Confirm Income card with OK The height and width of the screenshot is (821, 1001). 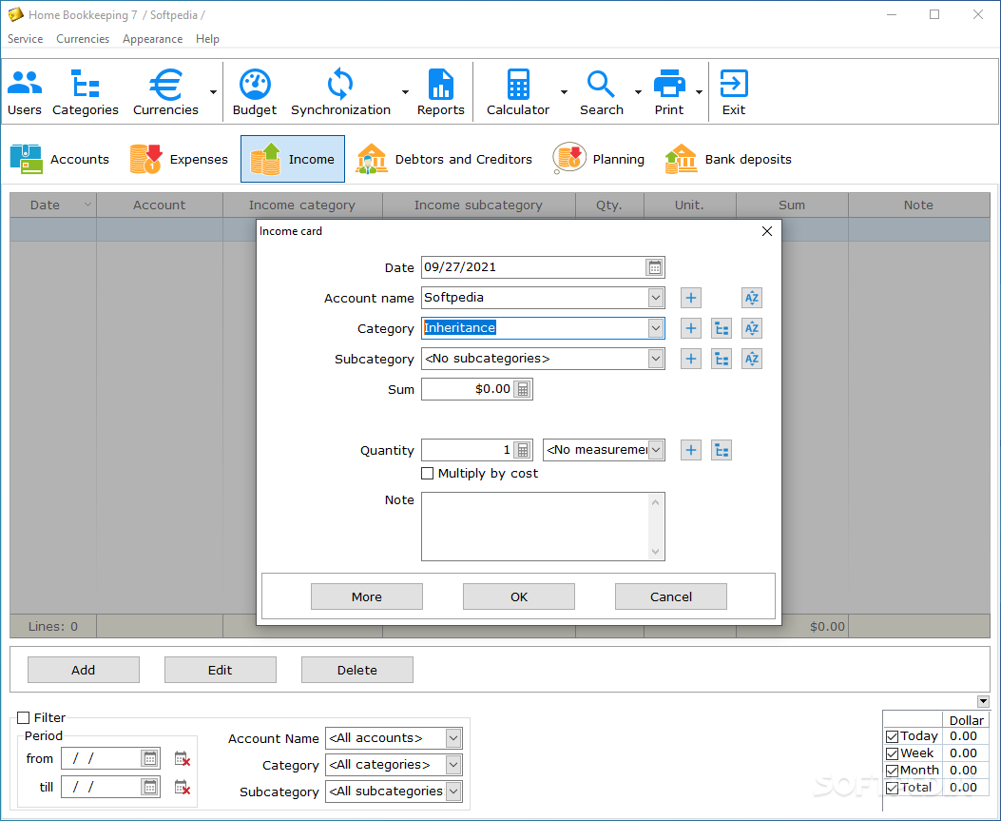519,596
